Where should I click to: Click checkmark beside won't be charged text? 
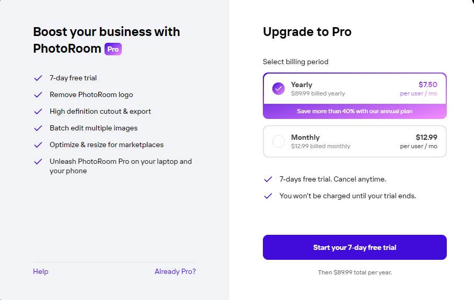(268, 196)
